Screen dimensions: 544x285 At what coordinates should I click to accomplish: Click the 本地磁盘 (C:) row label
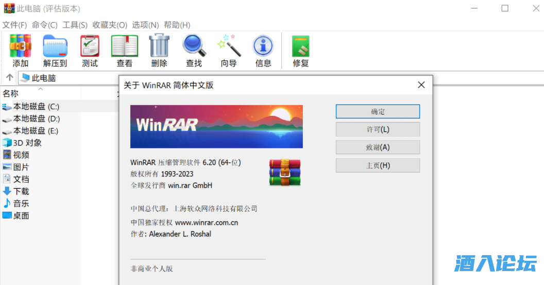click(x=36, y=107)
